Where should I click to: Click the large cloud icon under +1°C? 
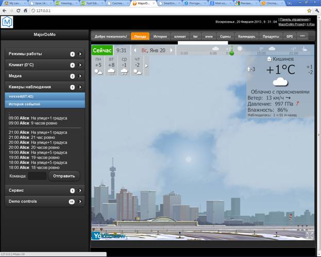280,82
